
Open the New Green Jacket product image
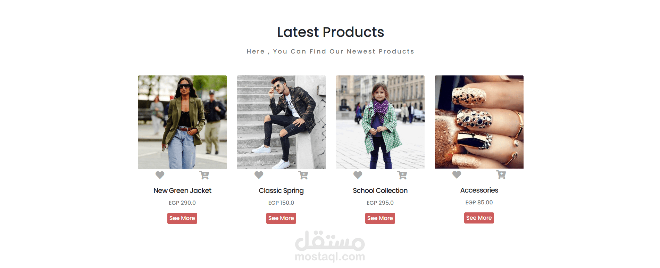(x=182, y=122)
